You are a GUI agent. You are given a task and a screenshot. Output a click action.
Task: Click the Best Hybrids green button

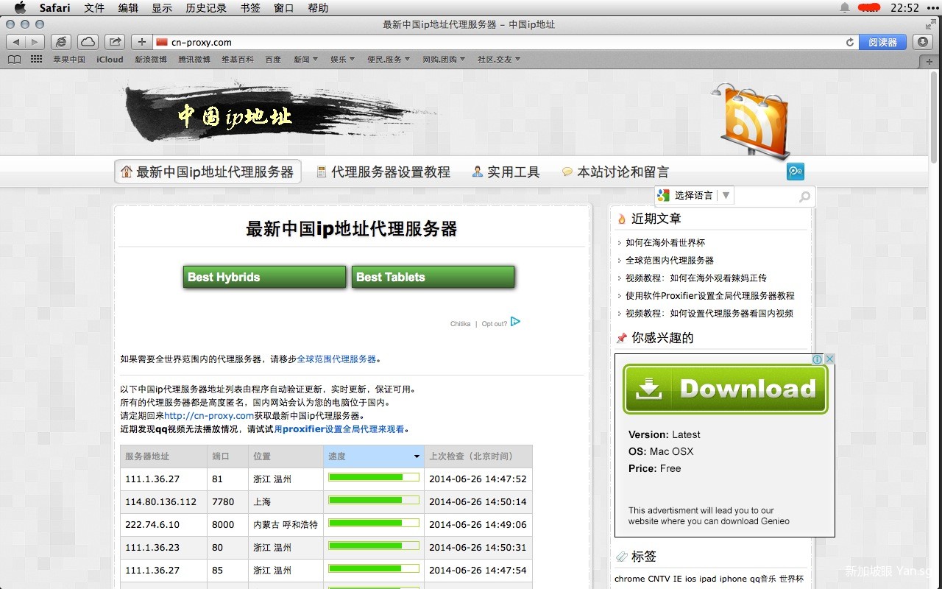[x=264, y=277]
